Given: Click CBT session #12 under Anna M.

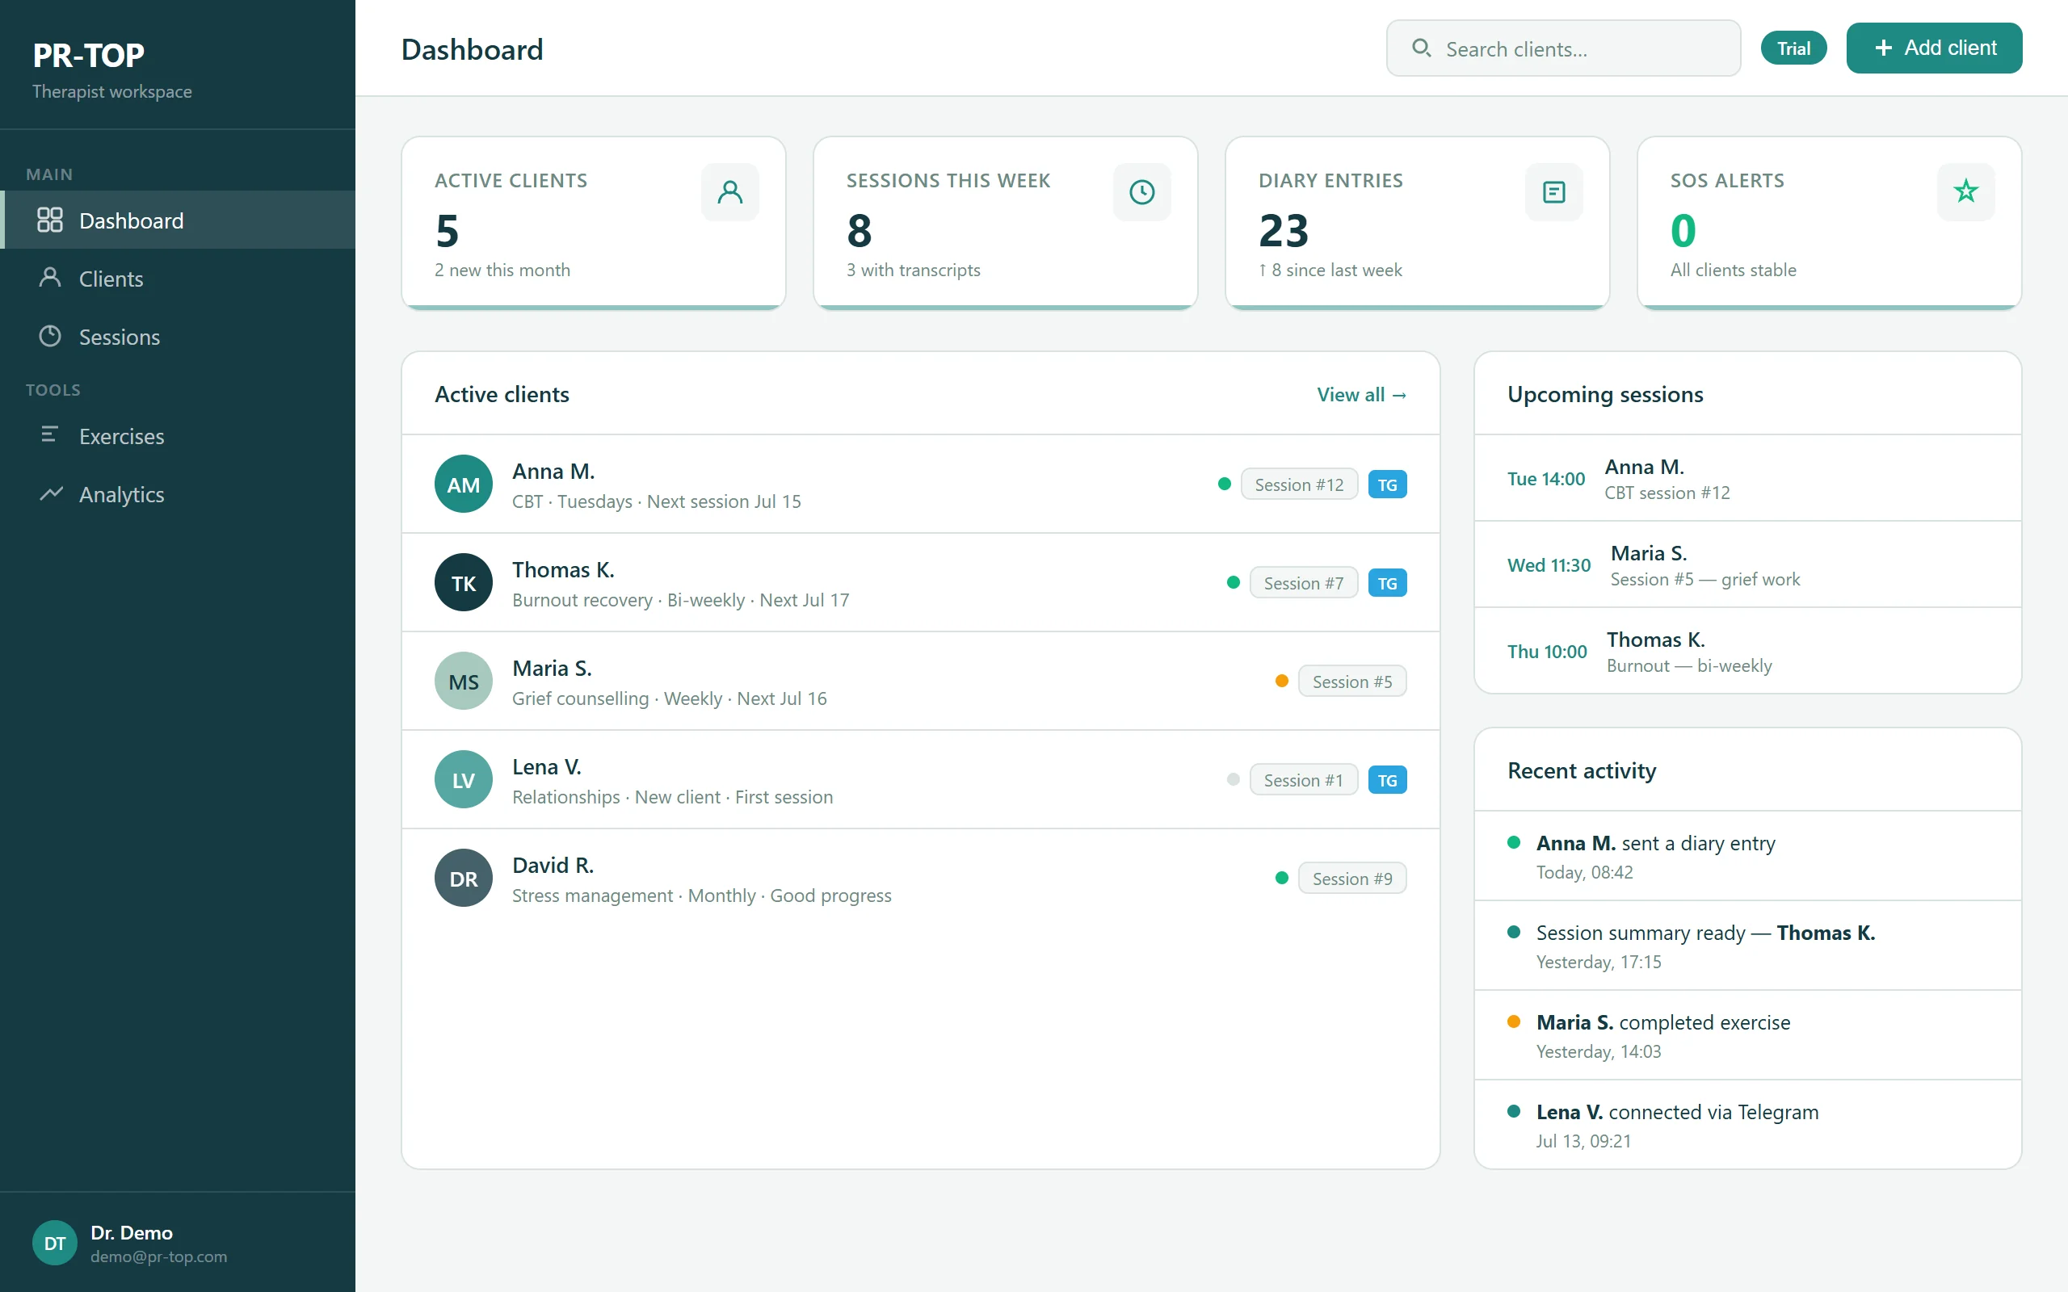Looking at the screenshot, I should 1667,493.
